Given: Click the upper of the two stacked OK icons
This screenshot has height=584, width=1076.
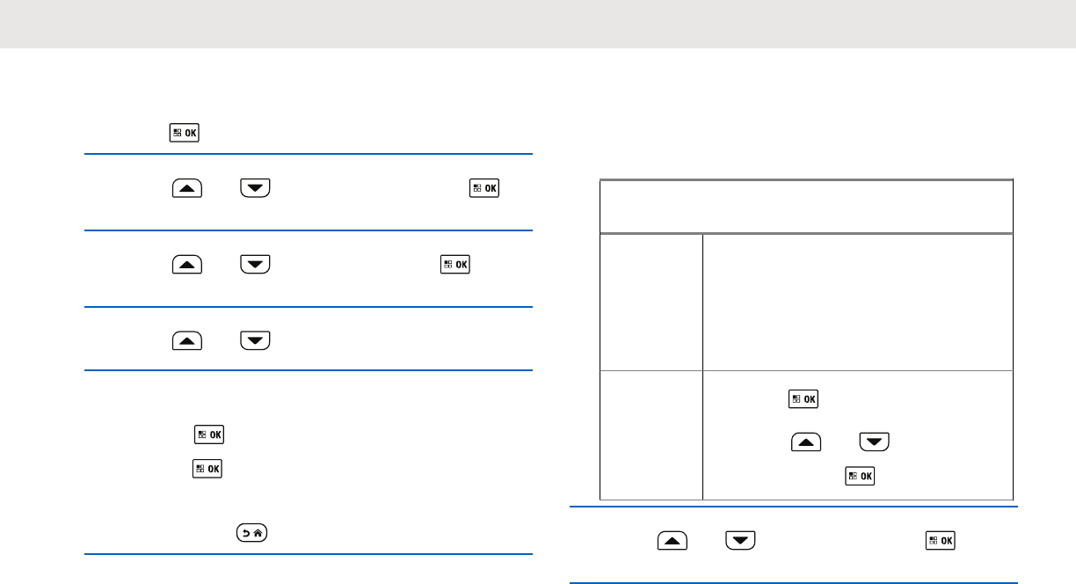Looking at the screenshot, I should [209, 434].
